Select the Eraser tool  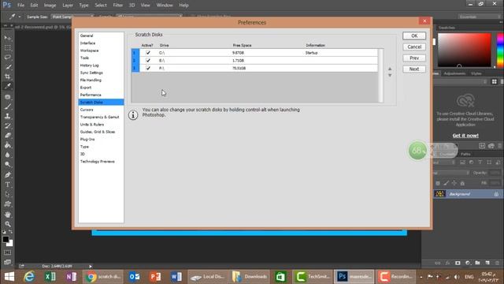[x=7, y=136]
